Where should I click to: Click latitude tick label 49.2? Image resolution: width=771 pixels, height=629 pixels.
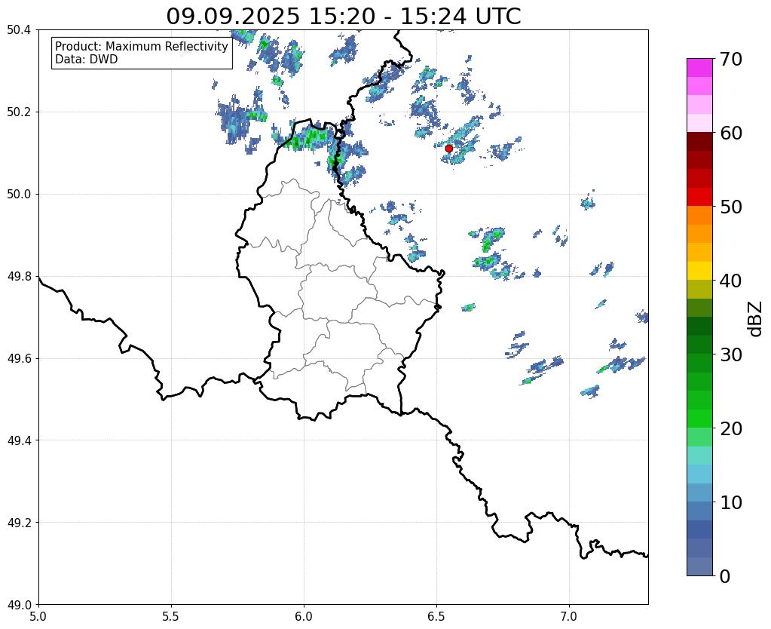click(19, 522)
